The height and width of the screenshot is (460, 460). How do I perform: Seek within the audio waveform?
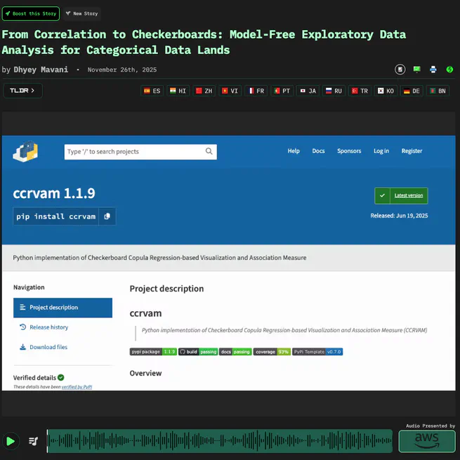(219, 441)
